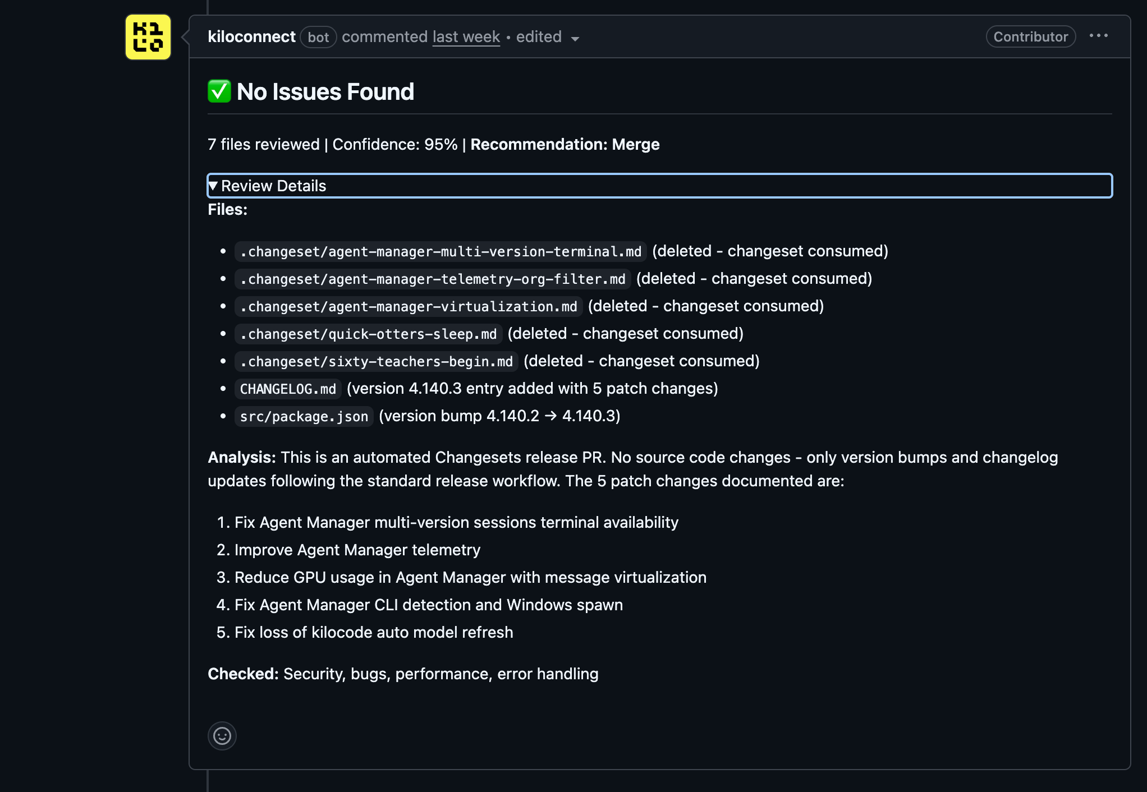This screenshot has height=792, width=1147.
Task: Click the CHANGELOG.md code label
Action: pyautogui.click(x=288, y=389)
